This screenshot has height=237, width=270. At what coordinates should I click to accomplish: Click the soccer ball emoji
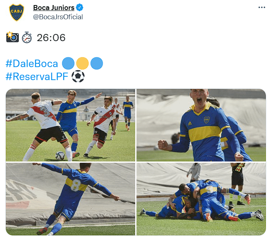click(x=78, y=76)
